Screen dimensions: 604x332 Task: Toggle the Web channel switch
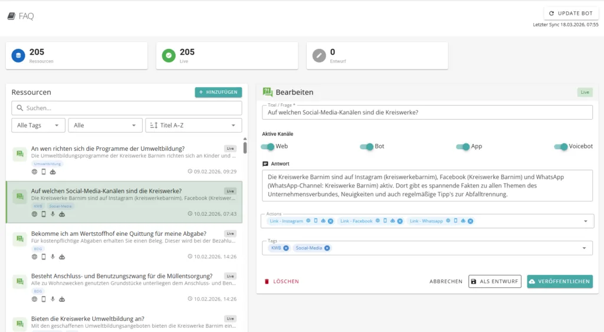coord(267,147)
